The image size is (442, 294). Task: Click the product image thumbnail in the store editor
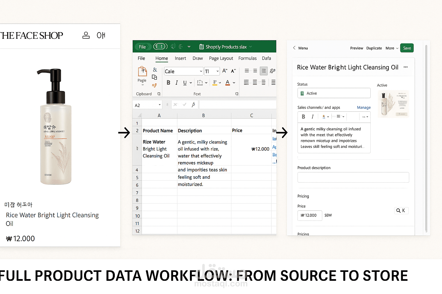(393, 104)
